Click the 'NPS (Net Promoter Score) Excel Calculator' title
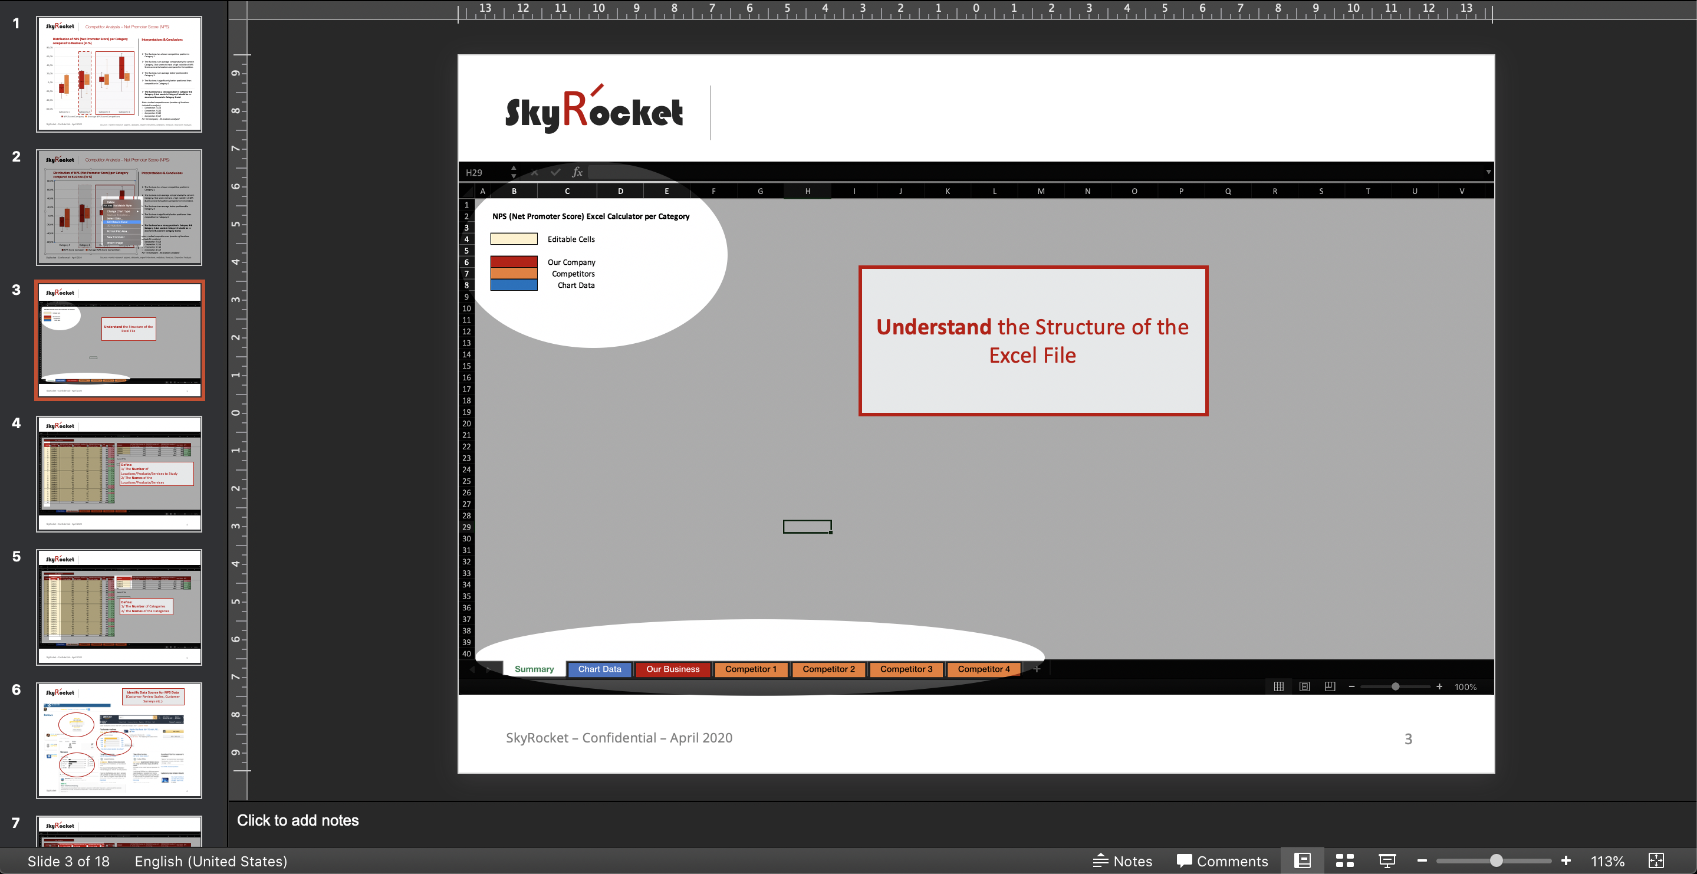1697x874 pixels. point(590,216)
